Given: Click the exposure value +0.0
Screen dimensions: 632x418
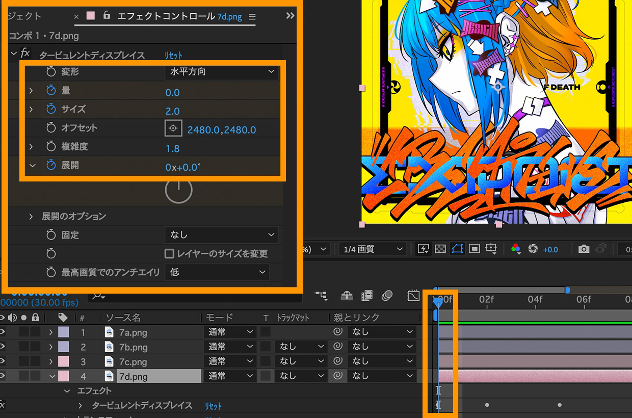Looking at the screenshot, I should (550, 249).
